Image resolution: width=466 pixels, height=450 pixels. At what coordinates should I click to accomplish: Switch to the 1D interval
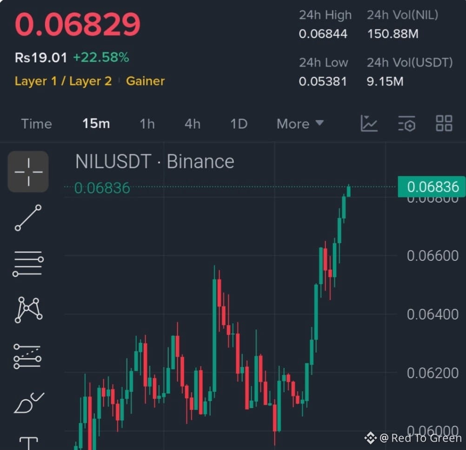coord(239,124)
